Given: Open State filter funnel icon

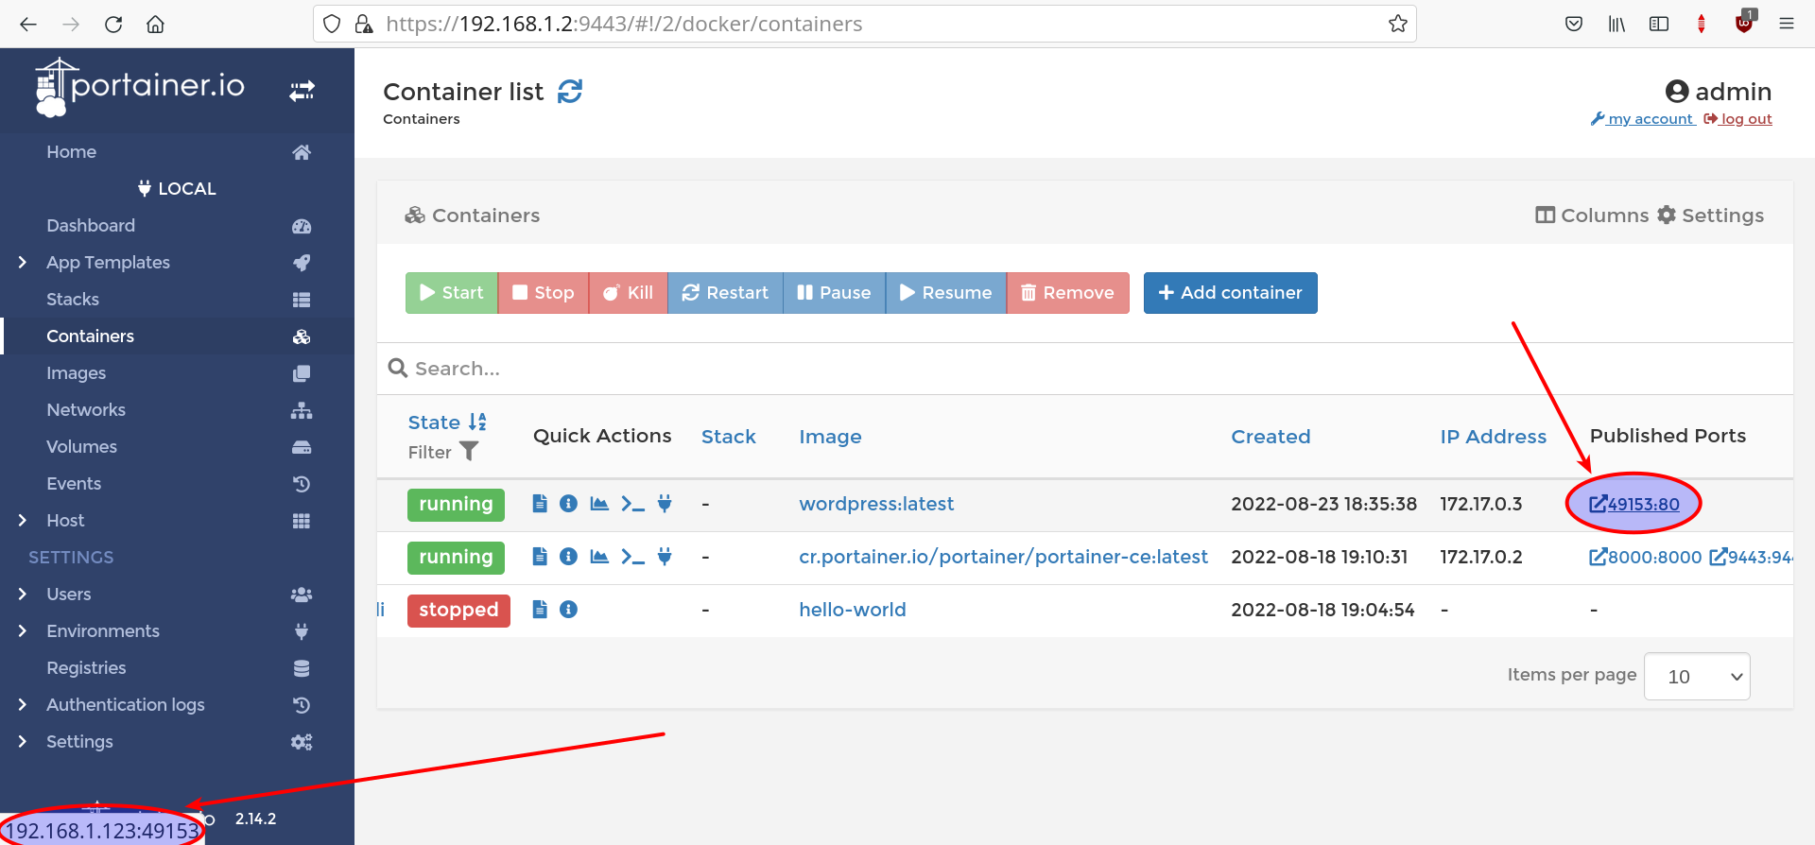Looking at the screenshot, I should click(x=469, y=452).
